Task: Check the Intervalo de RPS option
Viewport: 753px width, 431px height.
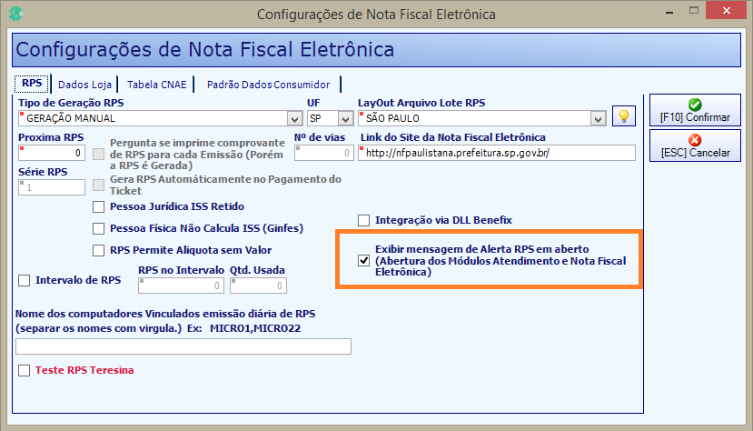Action: 24,280
